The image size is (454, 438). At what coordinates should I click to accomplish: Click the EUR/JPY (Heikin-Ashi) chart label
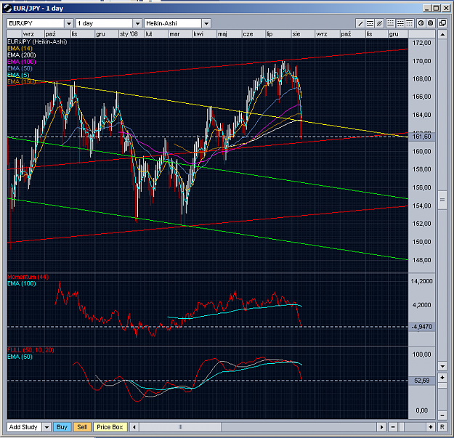pyautogui.click(x=37, y=41)
